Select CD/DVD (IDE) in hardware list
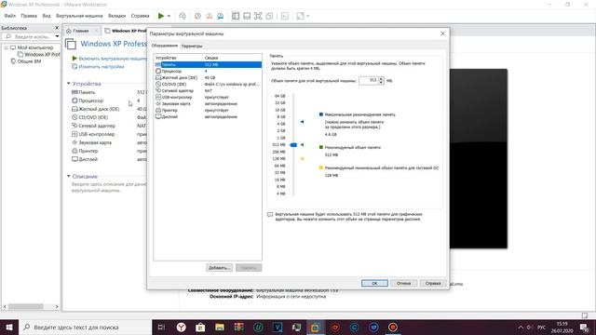This screenshot has width=596, height=335. pyautogui.click(x=208, y=84)
